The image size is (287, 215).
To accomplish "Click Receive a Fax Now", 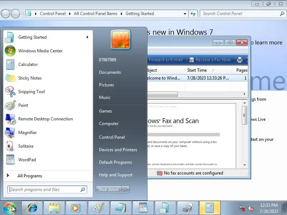I will (x=210, y=60).
